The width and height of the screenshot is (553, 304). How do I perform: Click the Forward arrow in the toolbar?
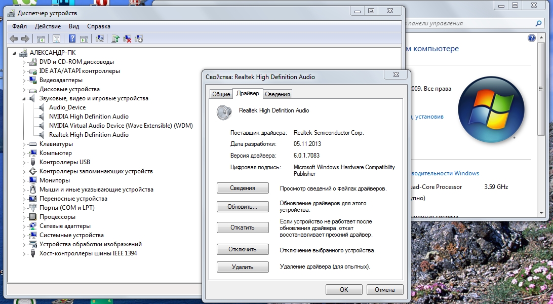(x=25, y=39)
